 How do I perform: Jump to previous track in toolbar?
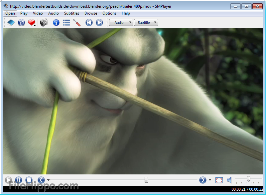(89, 23)
